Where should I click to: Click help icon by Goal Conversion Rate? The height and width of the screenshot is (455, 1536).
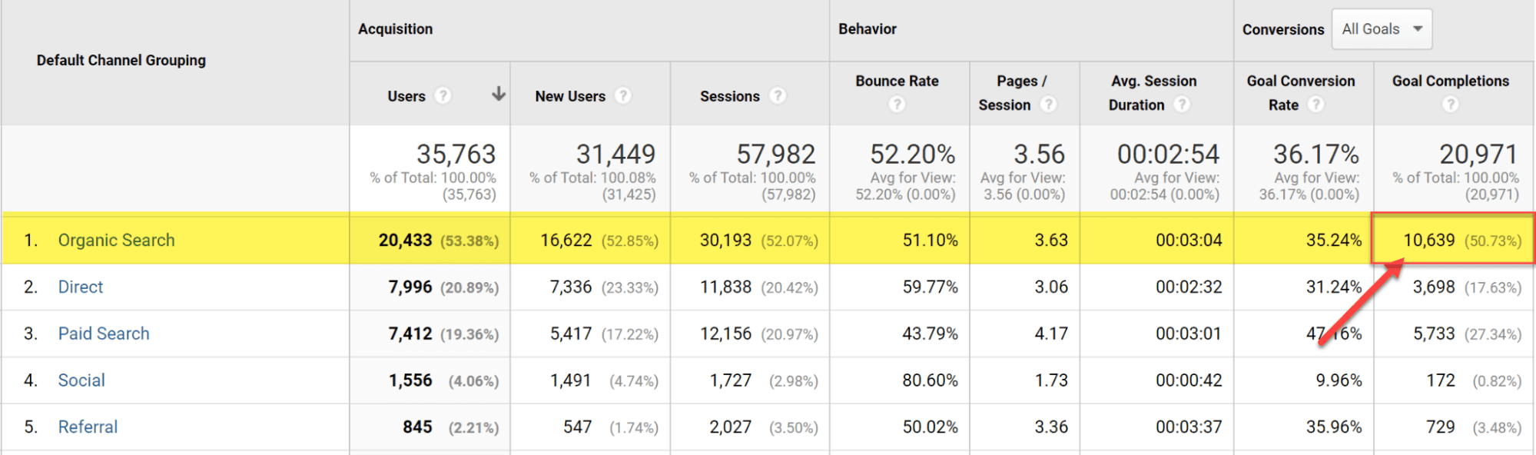(1316, 105)
